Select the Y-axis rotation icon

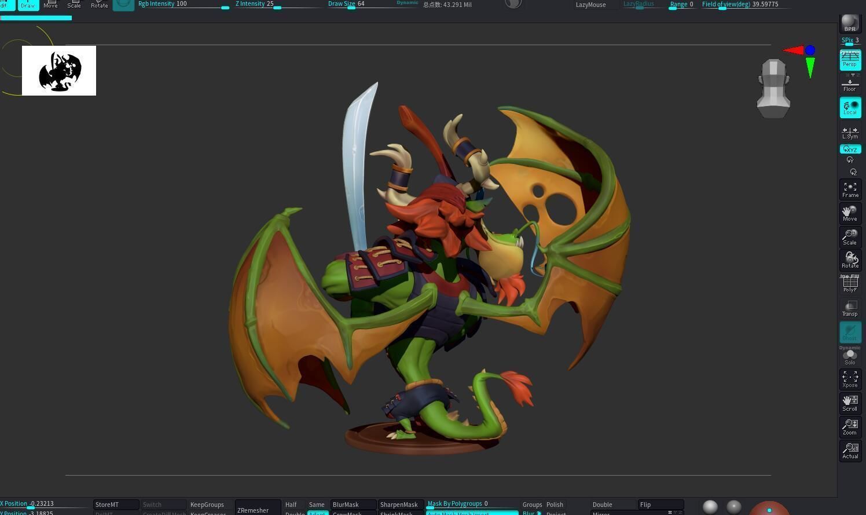[850, 160]
